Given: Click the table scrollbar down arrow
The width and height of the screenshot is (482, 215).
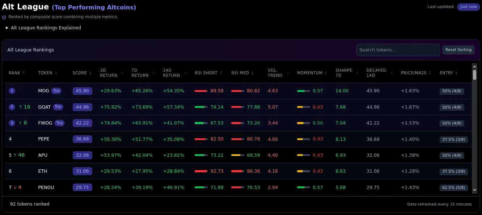Looking at the screenshot, I should pos(475,190).
